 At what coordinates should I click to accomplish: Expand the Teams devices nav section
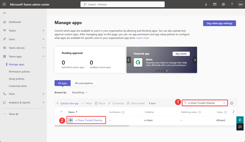(43, 48)
